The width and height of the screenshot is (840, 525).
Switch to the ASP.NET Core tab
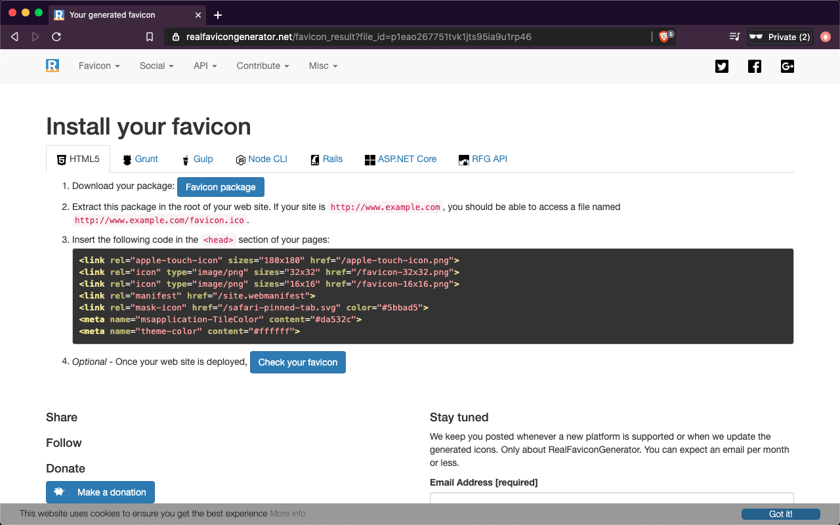click(x=401, y=159)
